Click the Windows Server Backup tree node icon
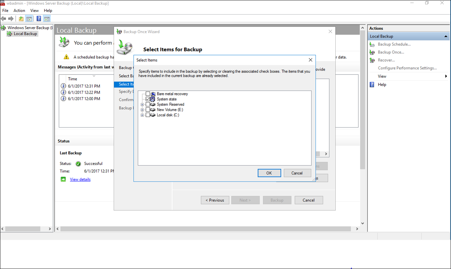Image resolution: width=451 pixels, height=269 pixels. (x=4, y=28)
